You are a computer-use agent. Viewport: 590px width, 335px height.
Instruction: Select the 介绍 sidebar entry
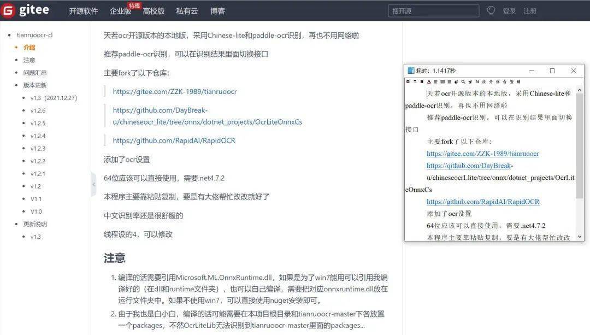coord(28,48)
